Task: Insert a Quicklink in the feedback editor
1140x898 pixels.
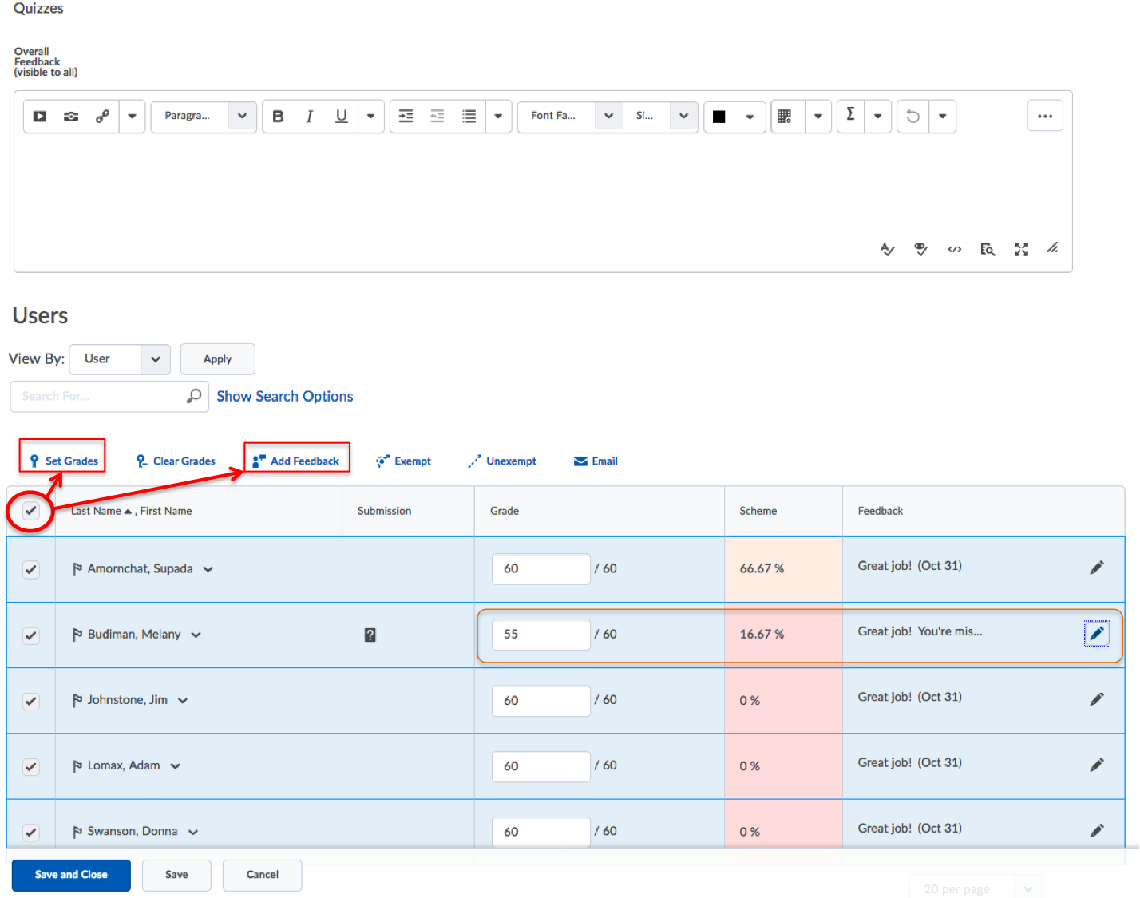Action: [102, 117]
